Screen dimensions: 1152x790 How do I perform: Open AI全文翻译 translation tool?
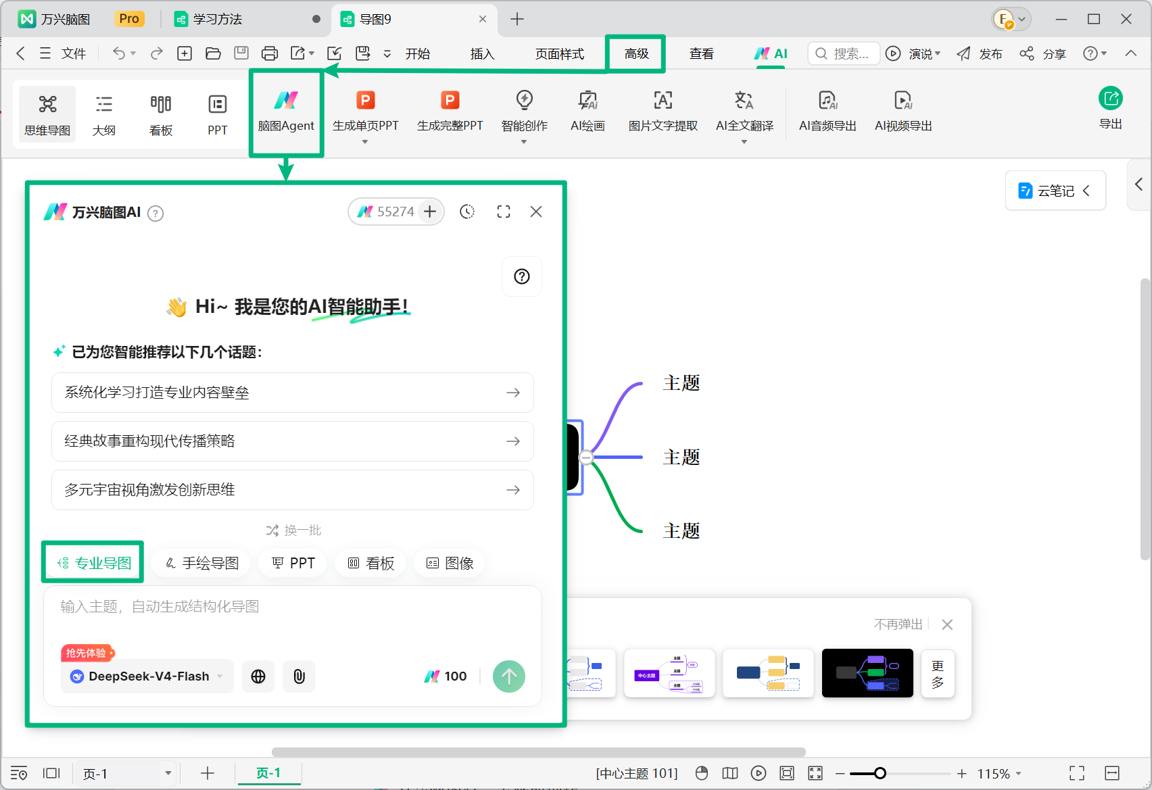tap(744, 112)
